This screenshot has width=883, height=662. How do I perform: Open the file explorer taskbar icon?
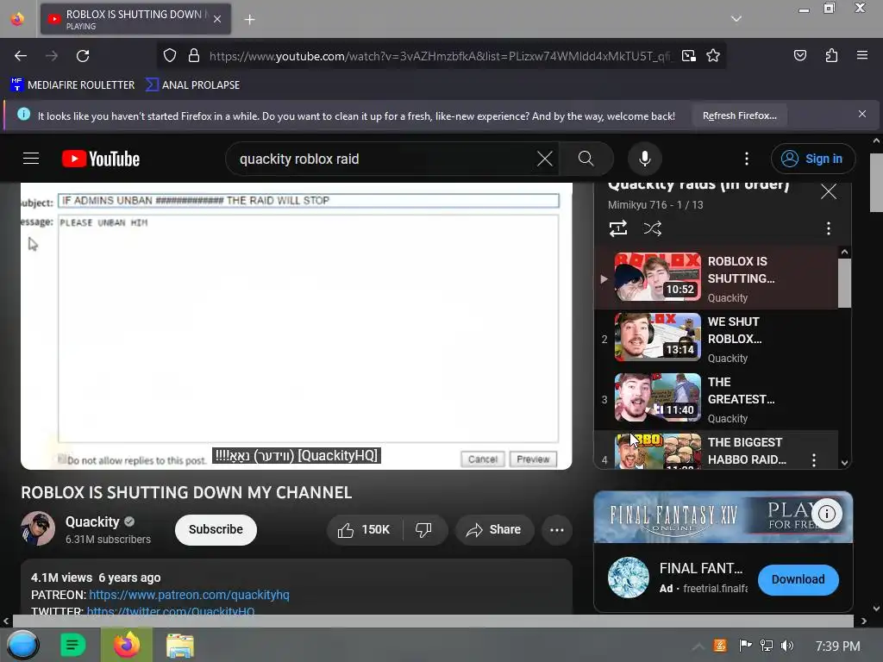179,645
